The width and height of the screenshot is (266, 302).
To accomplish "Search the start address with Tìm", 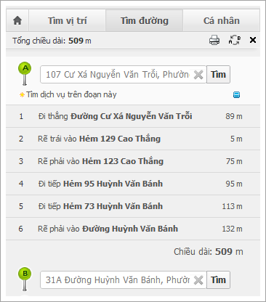I will pos(218,75).
